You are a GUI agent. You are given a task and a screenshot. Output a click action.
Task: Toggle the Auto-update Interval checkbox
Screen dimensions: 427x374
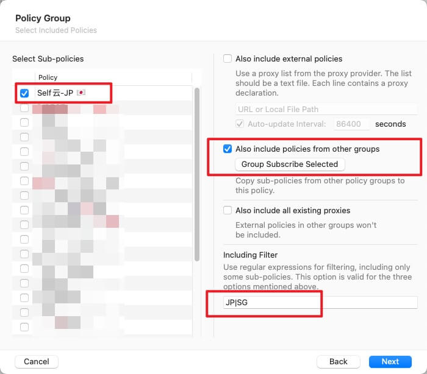(240, 124)
